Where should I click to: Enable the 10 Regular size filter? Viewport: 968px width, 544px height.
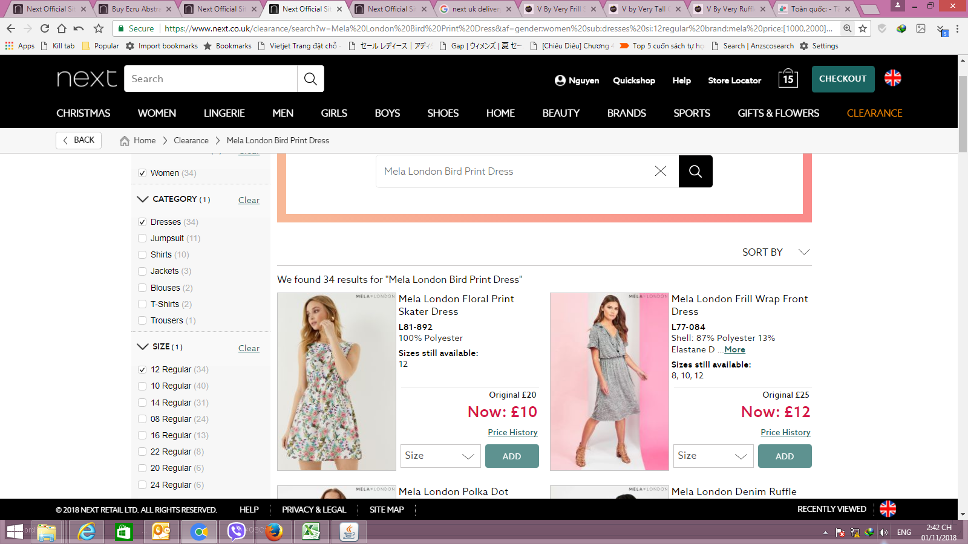coord(142,386)
